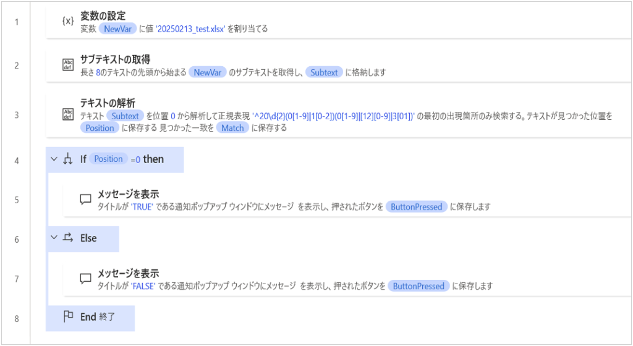This screenshot has width=633, height=346.
Task: Click the speech bubble icon of the FALSE message
Action: 85,279
